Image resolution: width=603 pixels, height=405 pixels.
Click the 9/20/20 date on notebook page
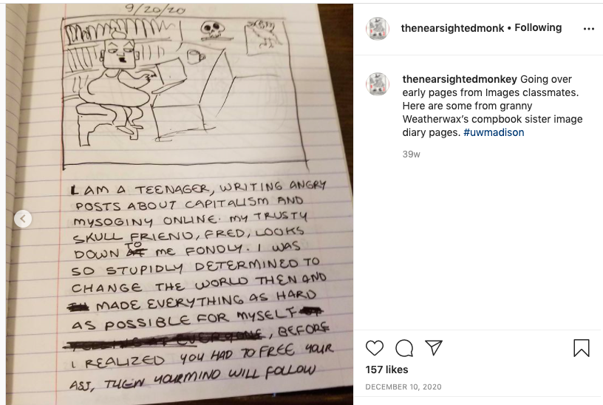(155, 9)
